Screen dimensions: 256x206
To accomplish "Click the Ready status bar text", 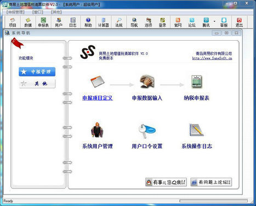I will click(x=8, y=201).
